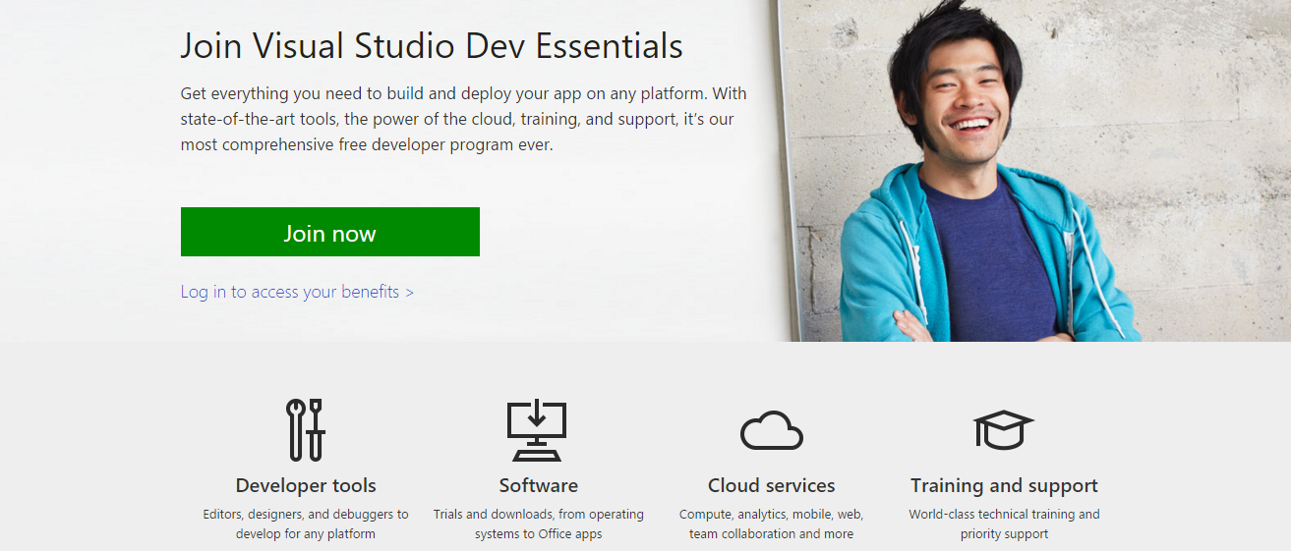Viewport: 1291px width, 551px height.
Task: Click the text 'Compute, analytics, mobile, web,'
Action: [x=771, y=514]
